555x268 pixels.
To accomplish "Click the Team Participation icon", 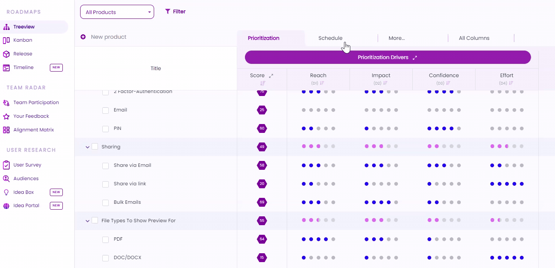I will pos(6,103).
